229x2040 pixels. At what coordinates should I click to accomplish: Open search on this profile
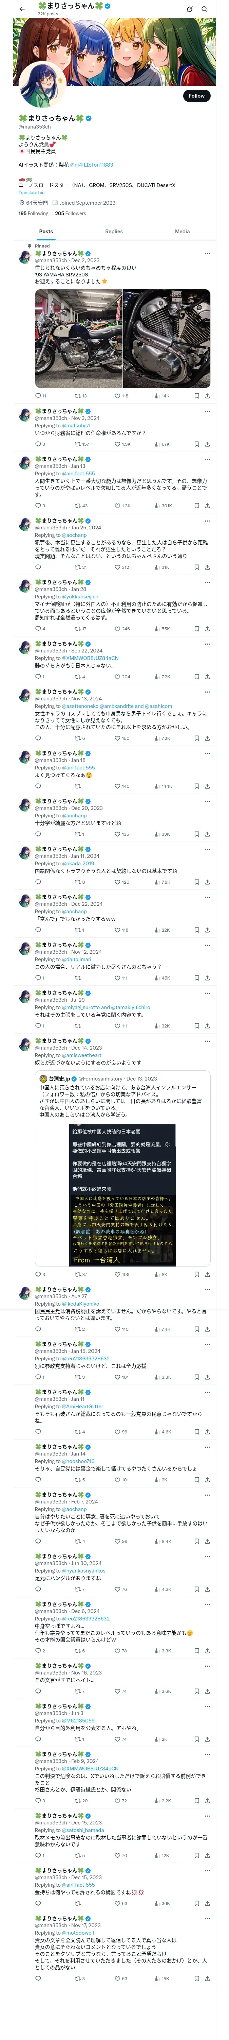point(205,10)
